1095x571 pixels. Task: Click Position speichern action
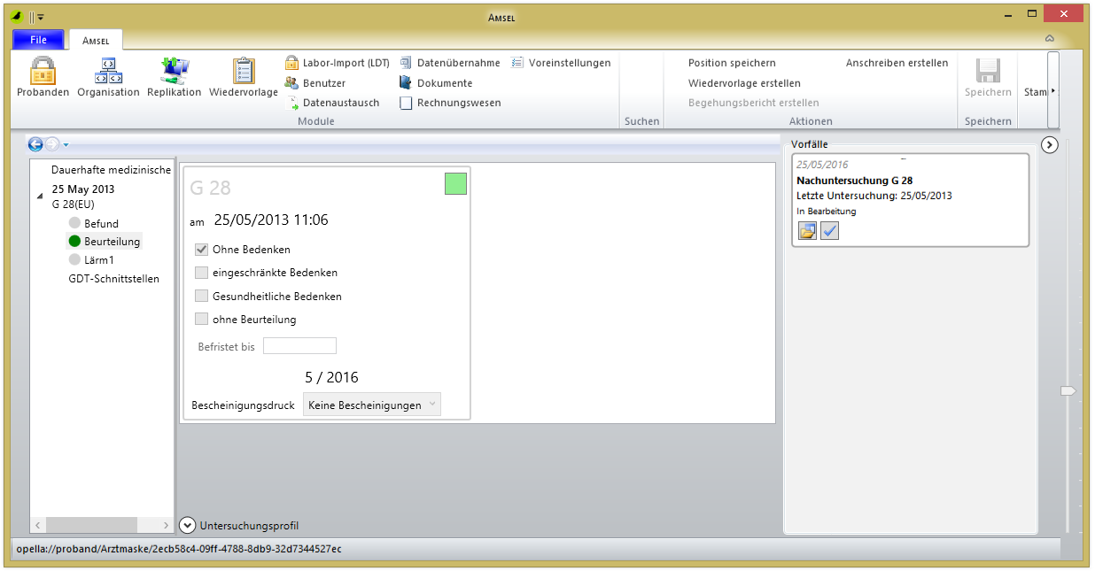[x=732, y=64]
